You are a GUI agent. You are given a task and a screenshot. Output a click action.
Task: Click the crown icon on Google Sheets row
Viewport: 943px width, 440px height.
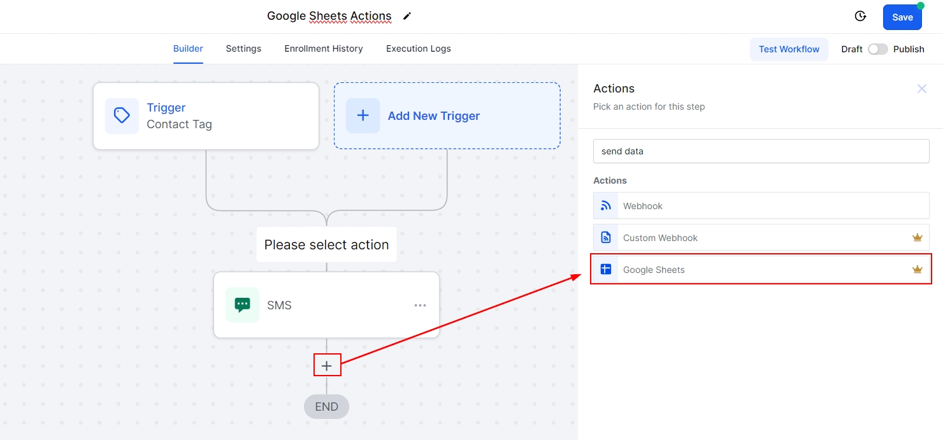917,270
